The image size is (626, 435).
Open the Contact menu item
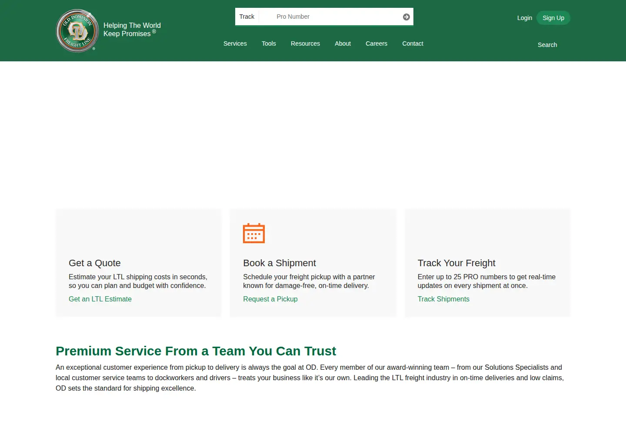(413, 43)
